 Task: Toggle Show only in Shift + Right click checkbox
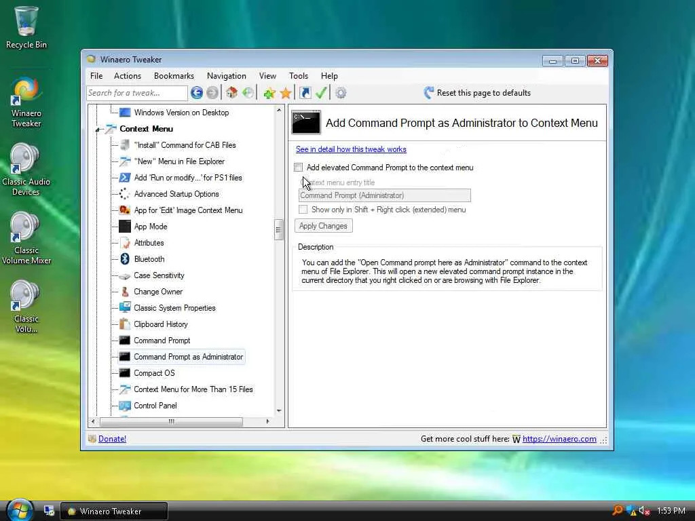tap(303, 210)
